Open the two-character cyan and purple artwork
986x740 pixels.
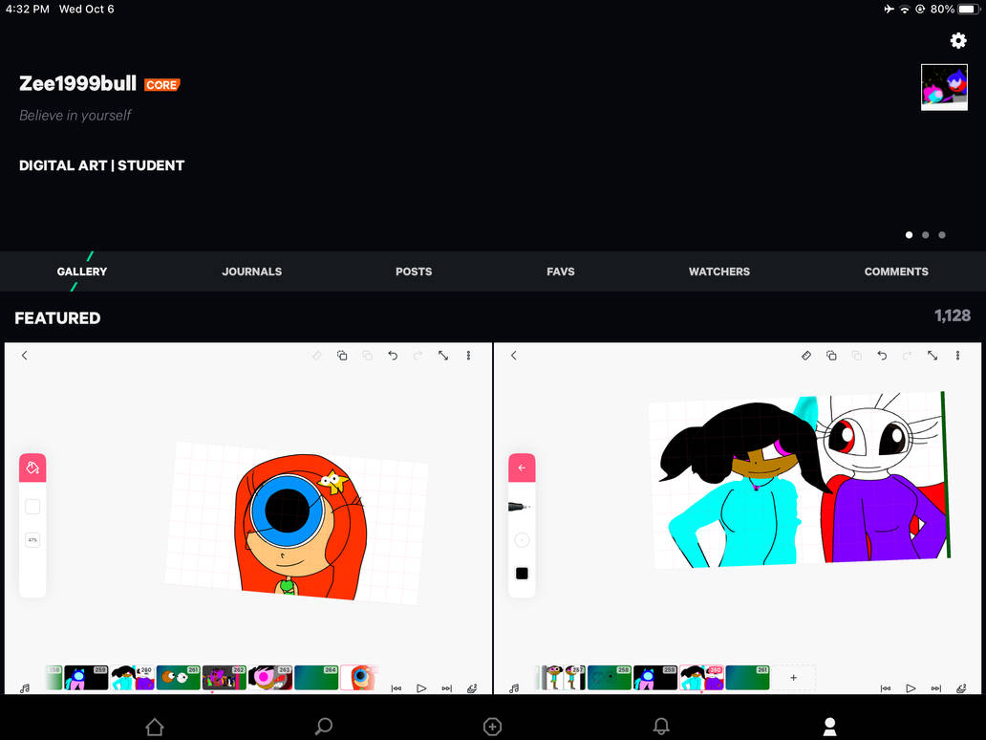[x=738, y=518]
